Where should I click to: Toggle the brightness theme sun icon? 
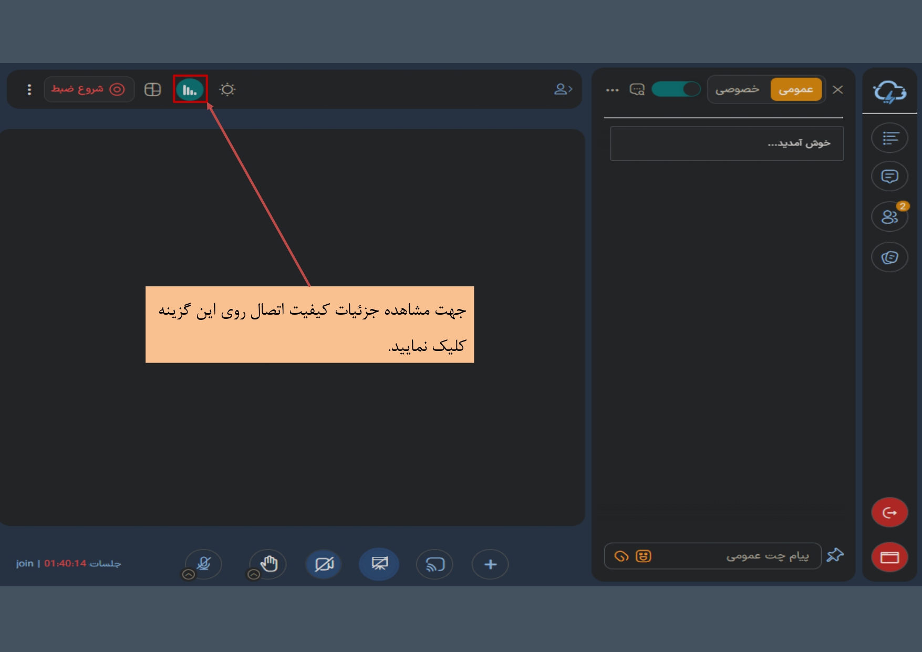pos(227,90)
